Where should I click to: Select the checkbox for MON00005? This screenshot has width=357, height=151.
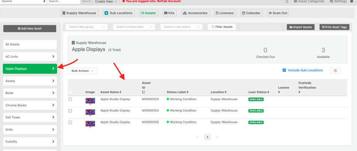(x=70, y=122)
